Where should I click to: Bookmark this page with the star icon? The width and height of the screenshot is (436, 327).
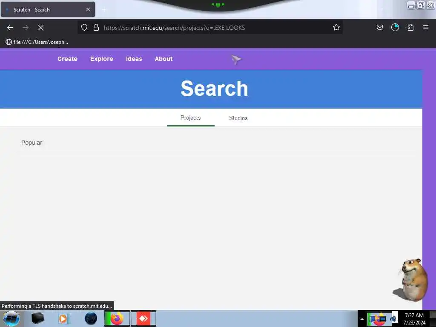(x=336, y=27)
